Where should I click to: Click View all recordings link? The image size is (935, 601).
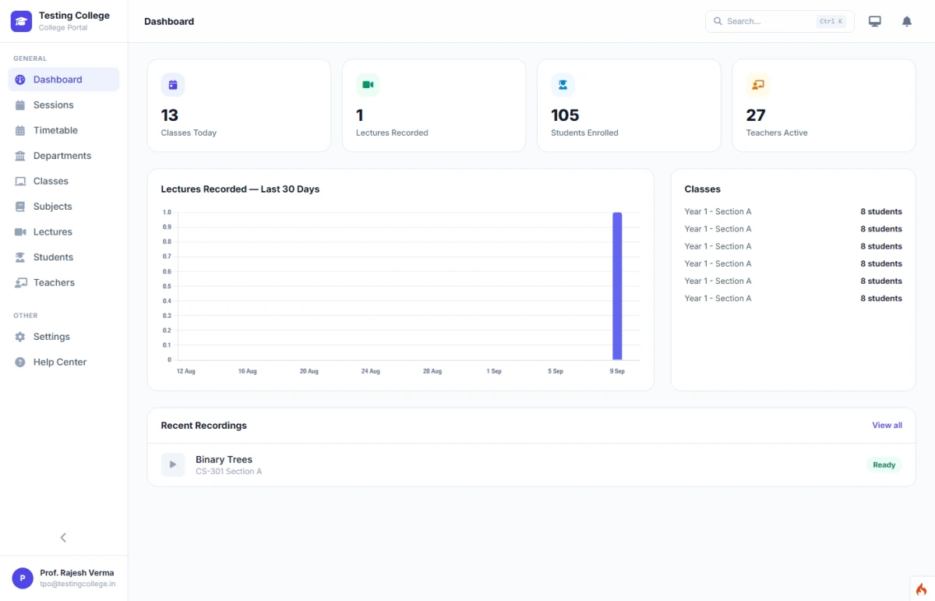click(887, 426)
